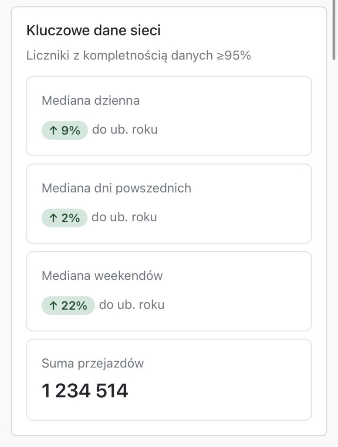Image resolution: width=338 pixels, height=447 pixels.
Task: Click the up arrow in the 2% badge
Action: pyautogui.click(x=54, y=218)
